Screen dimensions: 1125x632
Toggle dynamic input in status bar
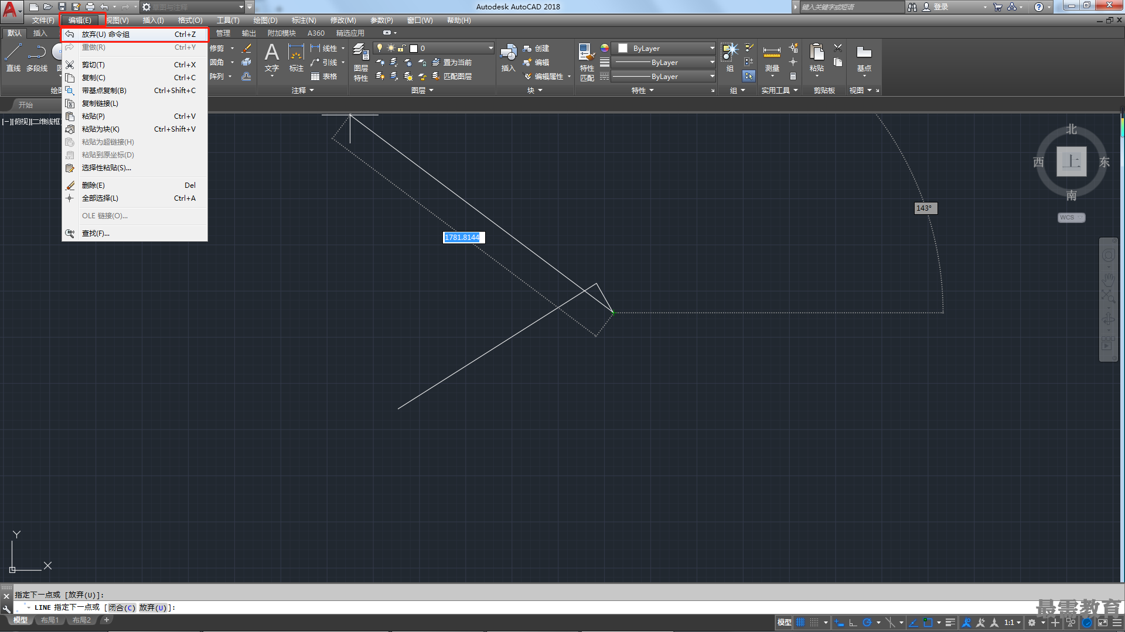point(839,623)
